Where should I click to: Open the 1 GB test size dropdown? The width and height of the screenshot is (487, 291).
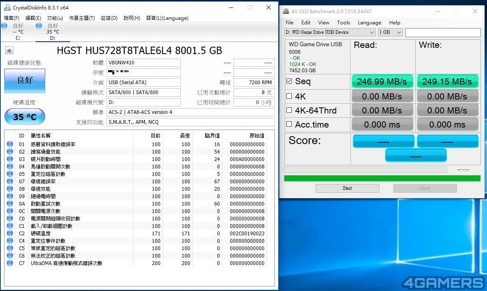(390, 32)
